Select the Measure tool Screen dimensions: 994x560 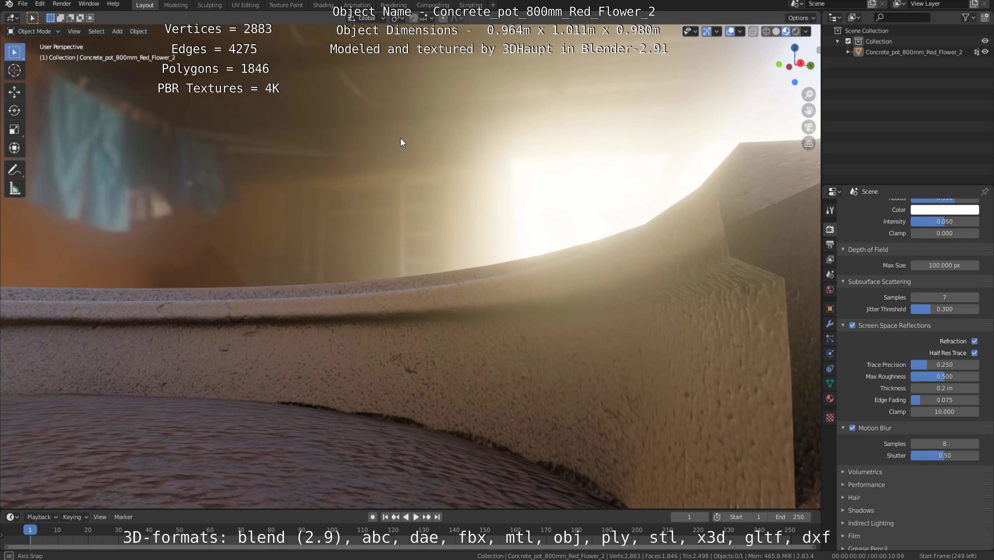(14, 189)
